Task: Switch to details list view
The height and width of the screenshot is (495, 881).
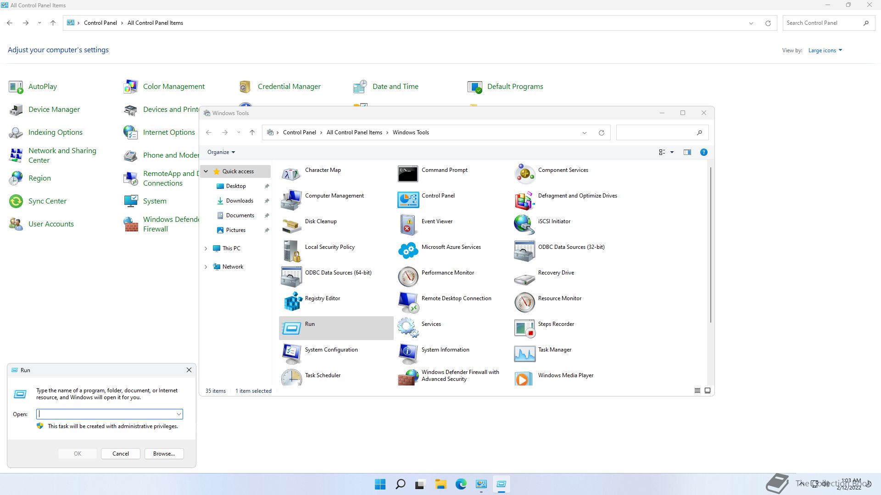Action: (x=697, y=390)
